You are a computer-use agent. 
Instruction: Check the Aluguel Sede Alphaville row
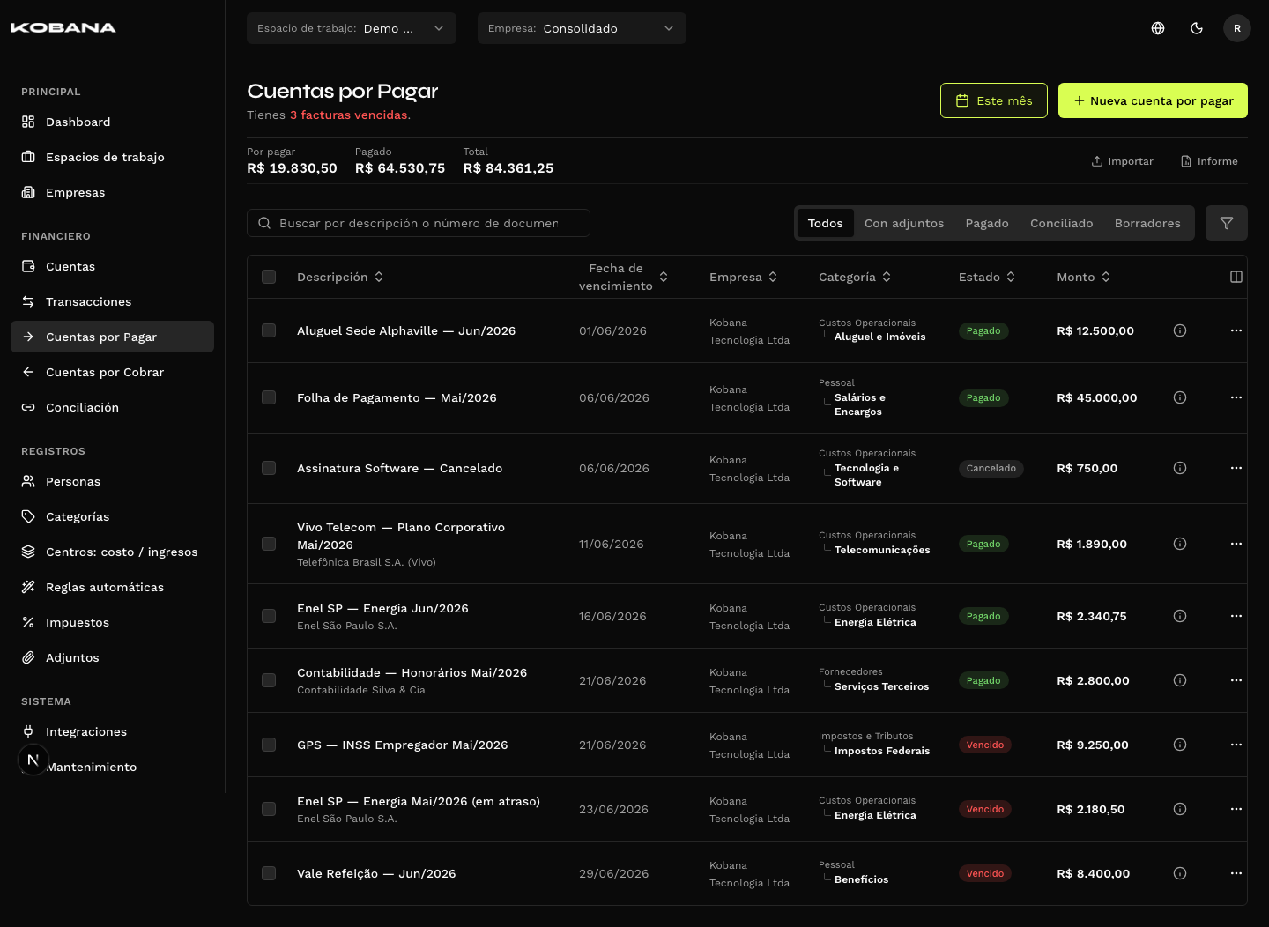click(x=269, y=330)
